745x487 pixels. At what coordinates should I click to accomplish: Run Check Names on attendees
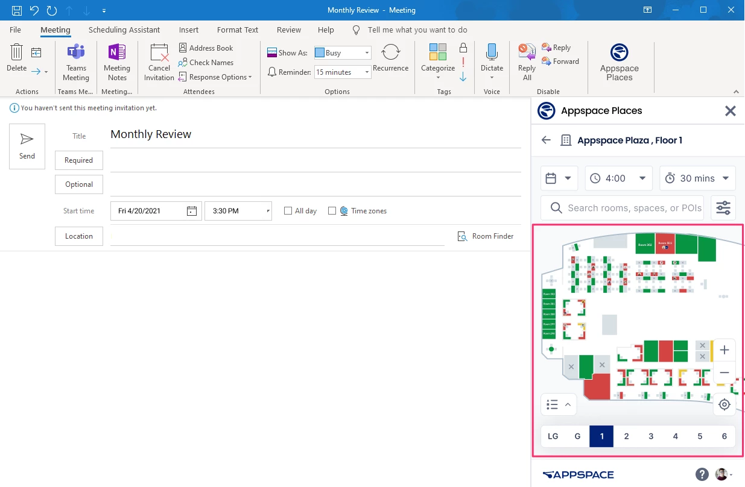(x=206, y=62)
